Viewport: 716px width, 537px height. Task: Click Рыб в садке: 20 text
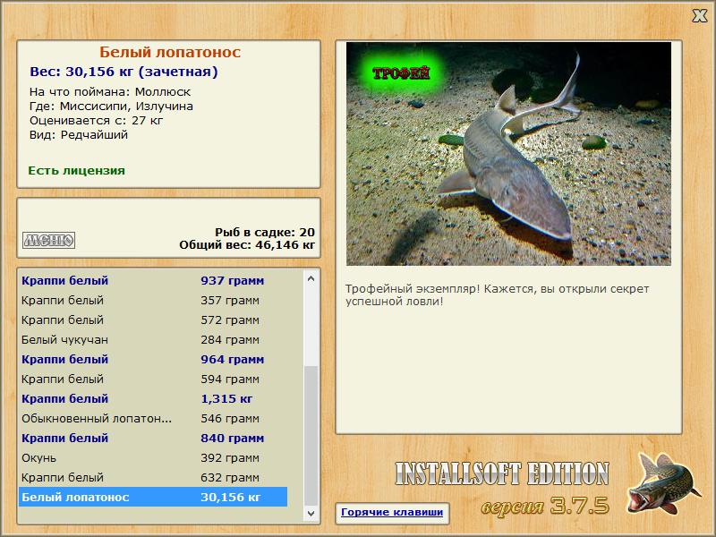click(x=265, y=232)
